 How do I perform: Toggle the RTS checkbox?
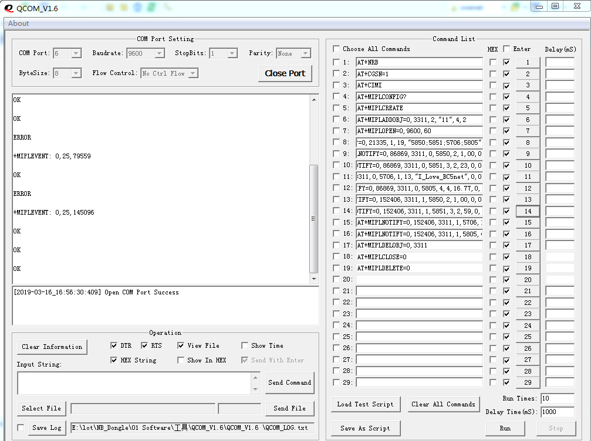144,345
